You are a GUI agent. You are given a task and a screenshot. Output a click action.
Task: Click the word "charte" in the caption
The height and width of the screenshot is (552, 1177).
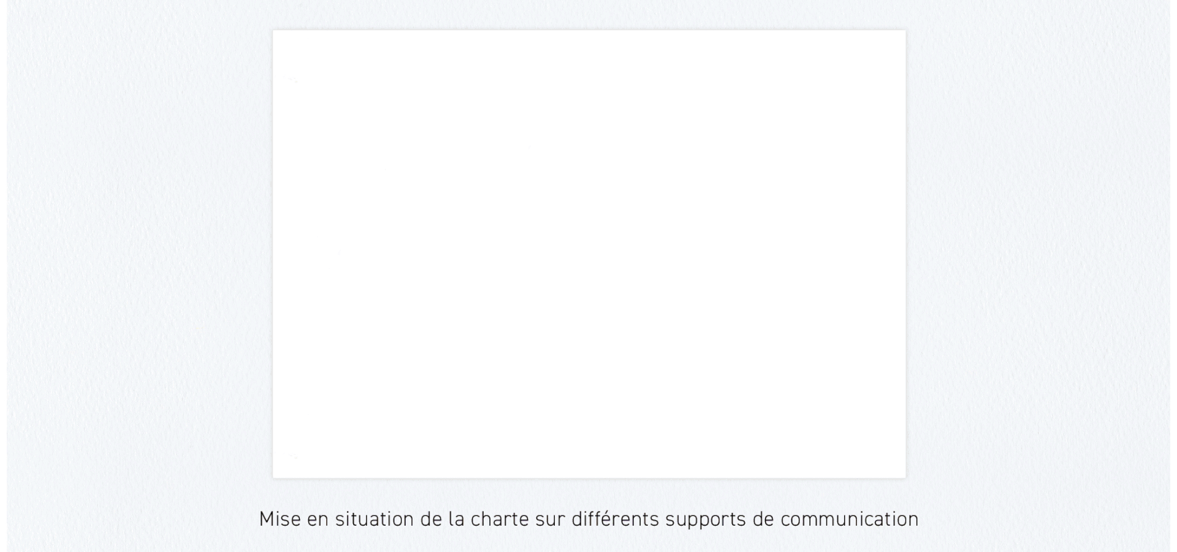499,520
